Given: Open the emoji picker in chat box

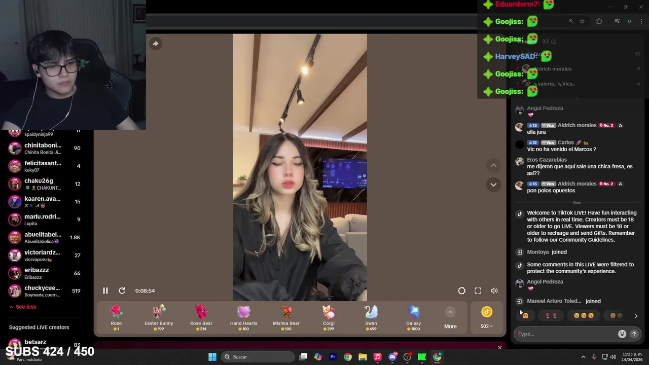Looking at the screenshot, I should click(x=622, y=334).
